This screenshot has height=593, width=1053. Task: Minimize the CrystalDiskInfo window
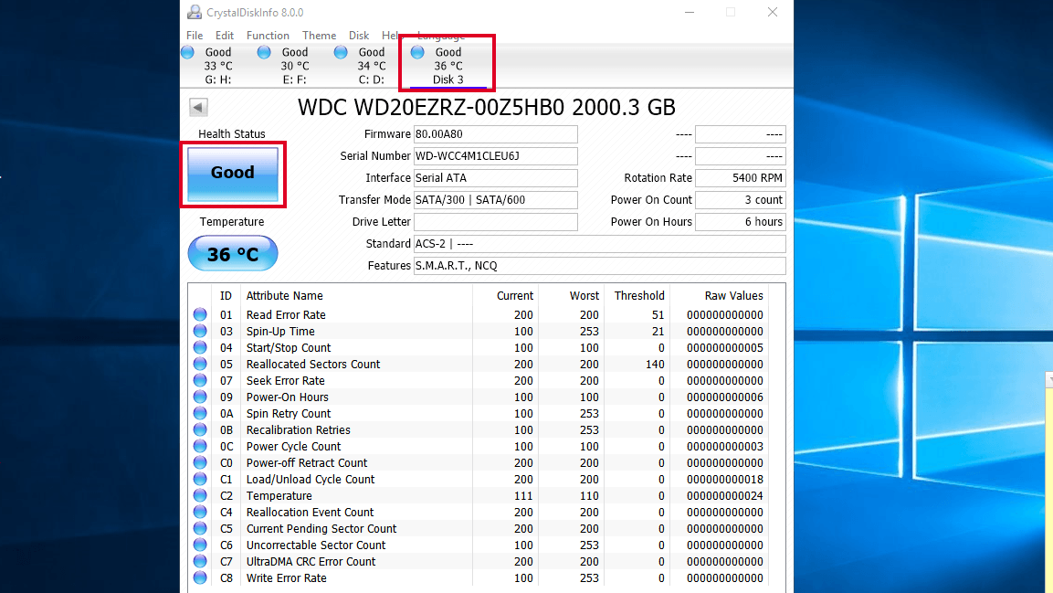click(x=689, y=12)
